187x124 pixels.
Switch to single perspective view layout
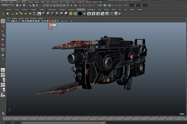coord(3,70)
